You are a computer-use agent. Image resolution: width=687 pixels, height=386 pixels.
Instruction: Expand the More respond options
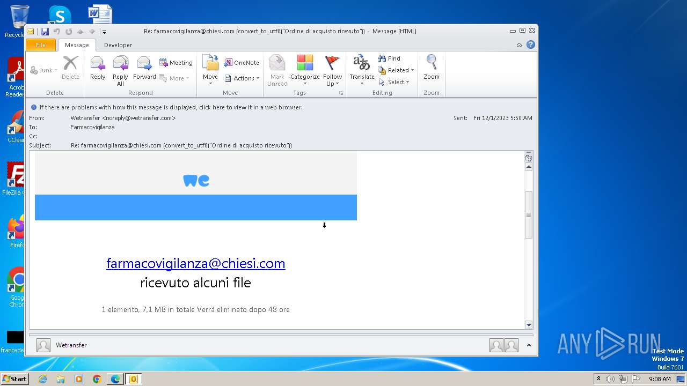point(174,78)
